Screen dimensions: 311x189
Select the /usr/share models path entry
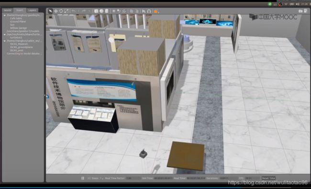tap(23, 31)
